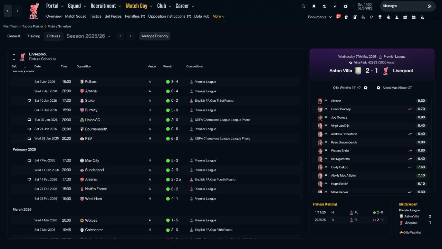
Task: Click the TV icon on the Man City row
Action: click(29, 160)
